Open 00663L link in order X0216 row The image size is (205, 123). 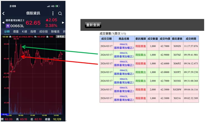click(x=124, y=97)
